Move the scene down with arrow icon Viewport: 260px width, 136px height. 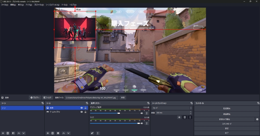click(23, 133)
